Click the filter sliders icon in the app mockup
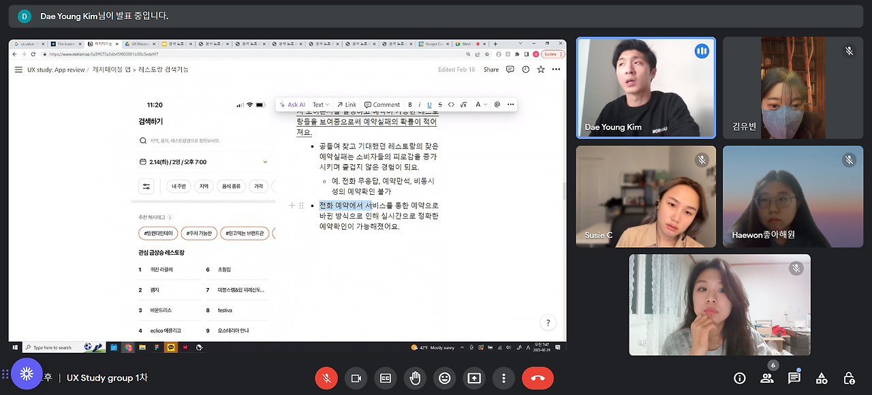This screenshot has height=395, width=872. (x=146, y=186)
